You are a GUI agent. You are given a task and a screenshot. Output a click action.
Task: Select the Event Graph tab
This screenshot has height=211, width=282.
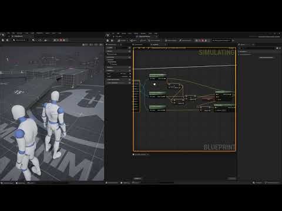[x=155, y=45]
